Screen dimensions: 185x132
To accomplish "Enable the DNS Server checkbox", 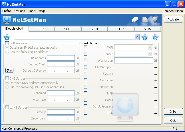I will point(7,78).
